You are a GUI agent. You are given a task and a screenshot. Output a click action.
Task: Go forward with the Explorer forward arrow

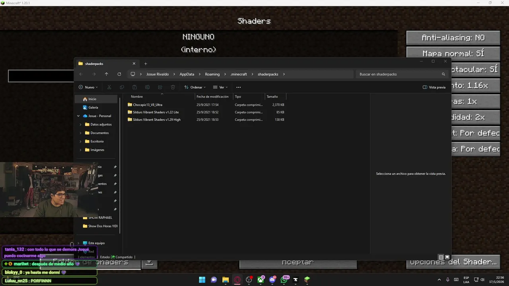tap(94, 74)
